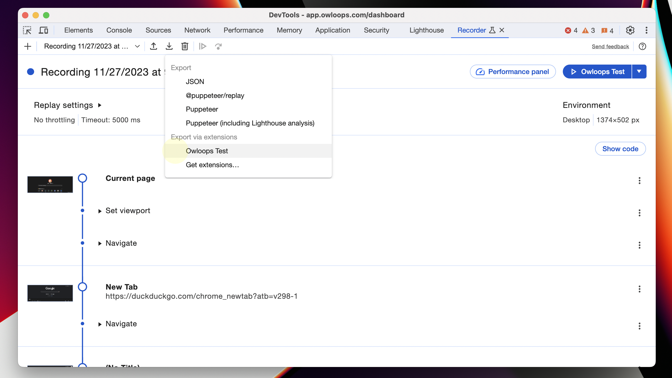This screenshot has width=672, height=378.
Task: Export via Owloops Test extension
Action: pyautogui.click(x=248, y=151)
